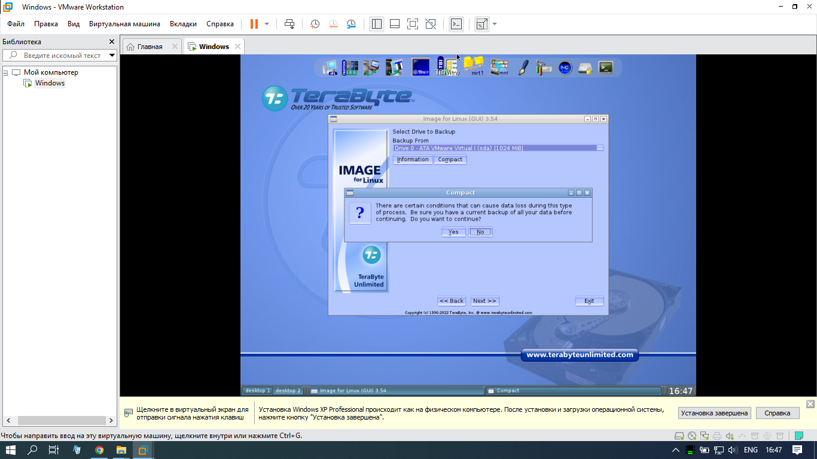The height and width of the screenshot is (459, 817).
Task: Click the library search input field
Action: (x=62, y=55)
